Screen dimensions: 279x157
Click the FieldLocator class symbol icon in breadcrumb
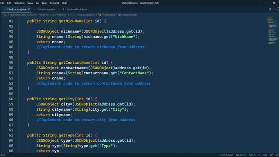click(100, 14)
